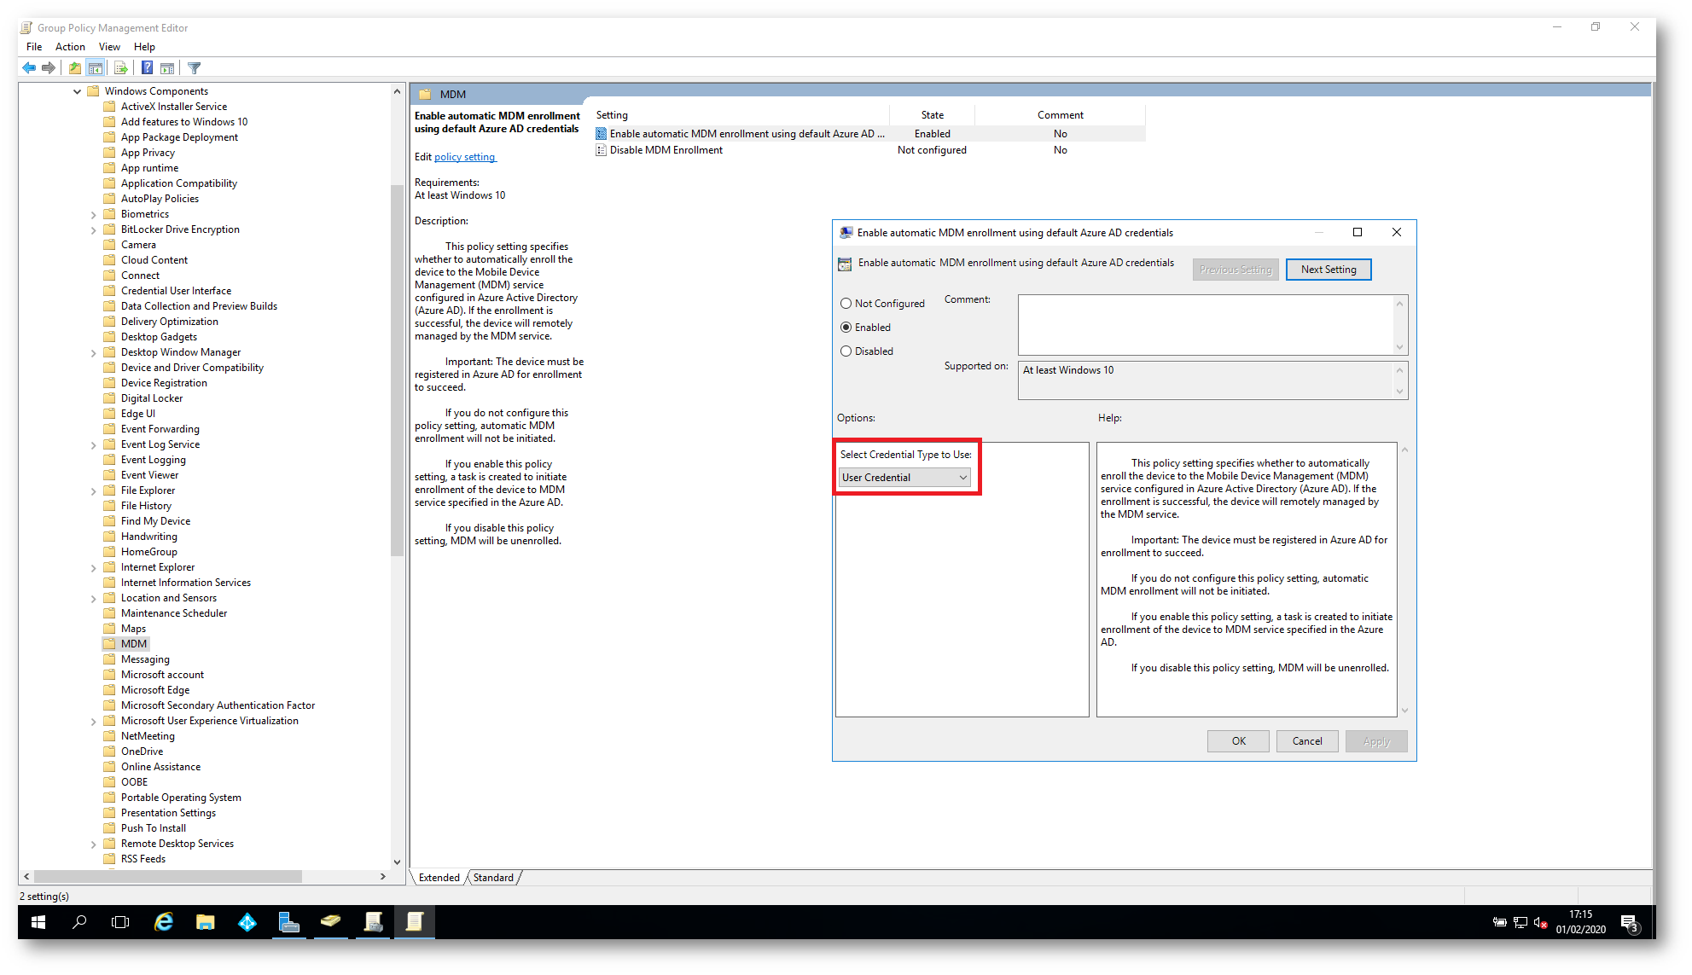Open the Select Credential Type dropdown
Viewport: 1692px width, 975px height.
click(904, 478)
